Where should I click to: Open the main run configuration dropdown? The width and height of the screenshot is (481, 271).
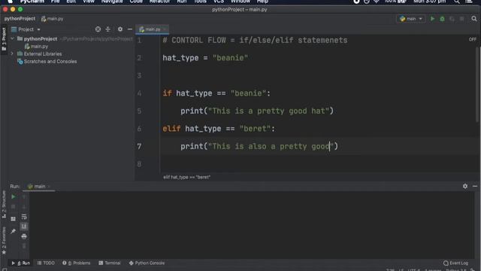(x=411, y=19)
